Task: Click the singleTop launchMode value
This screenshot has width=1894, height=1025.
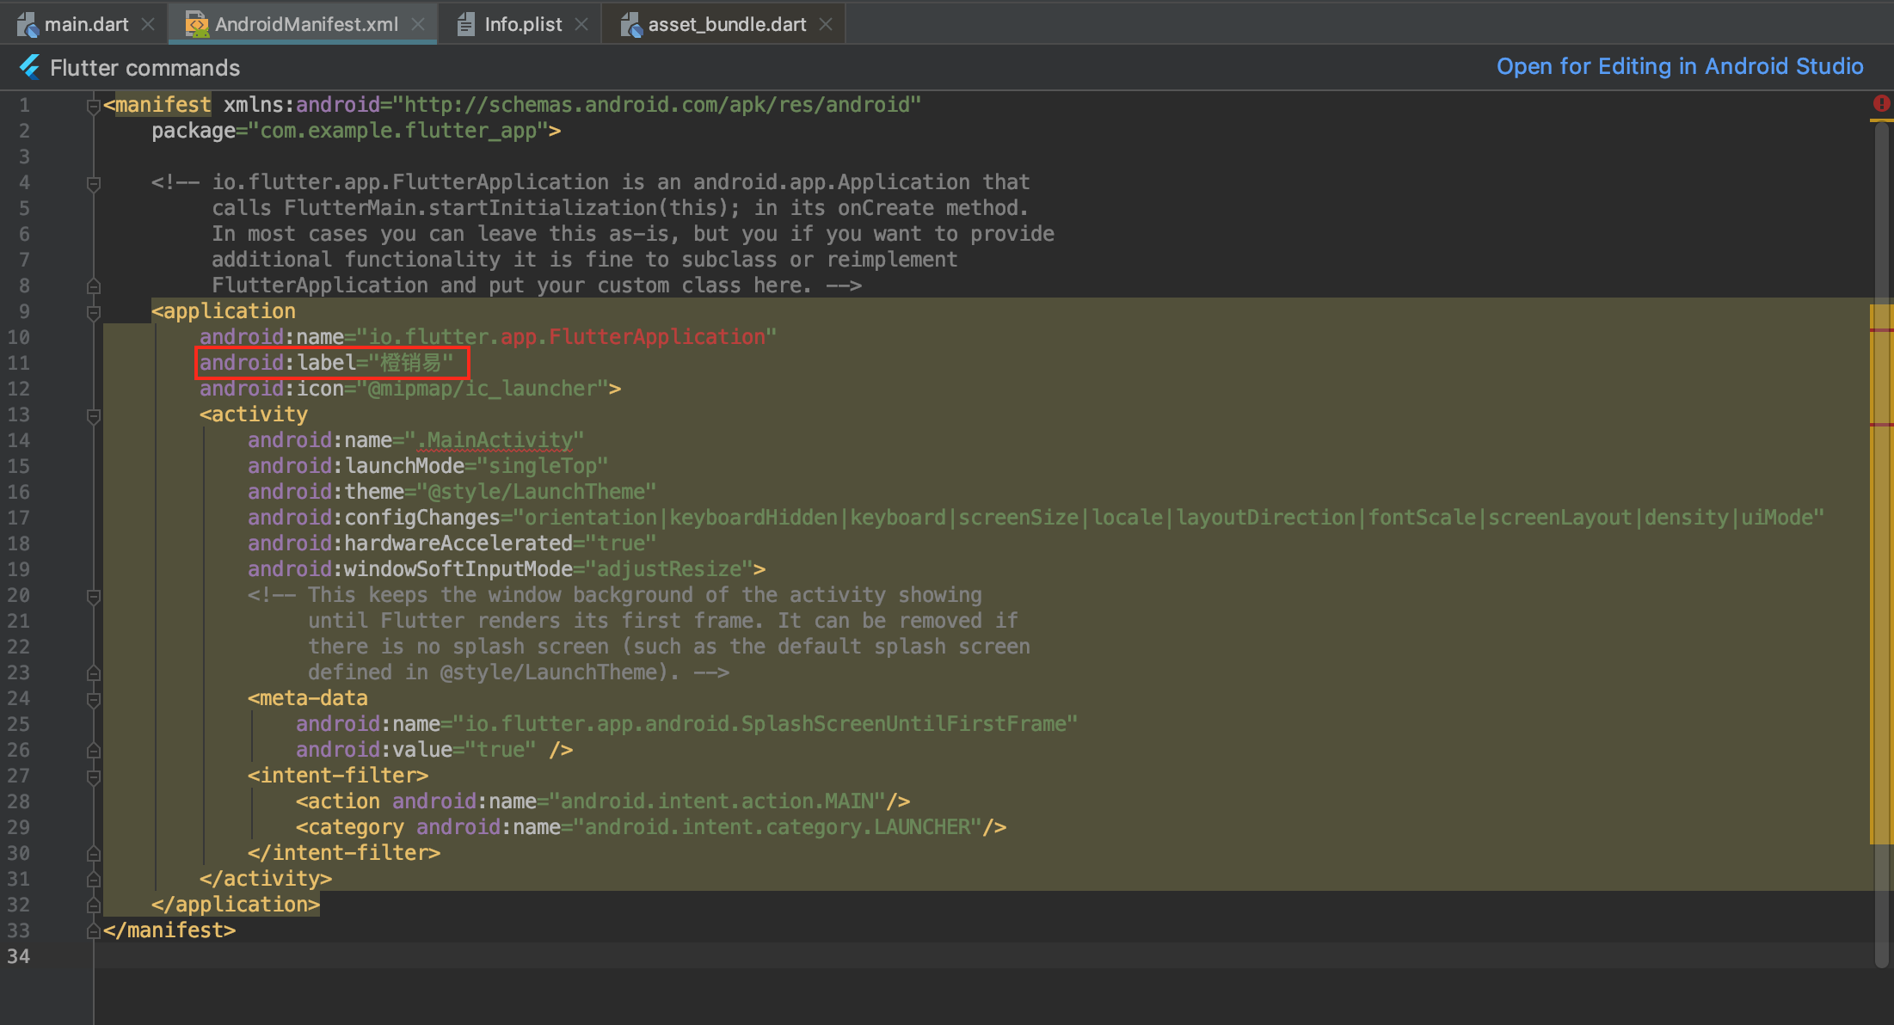Action: coord(543,466)
